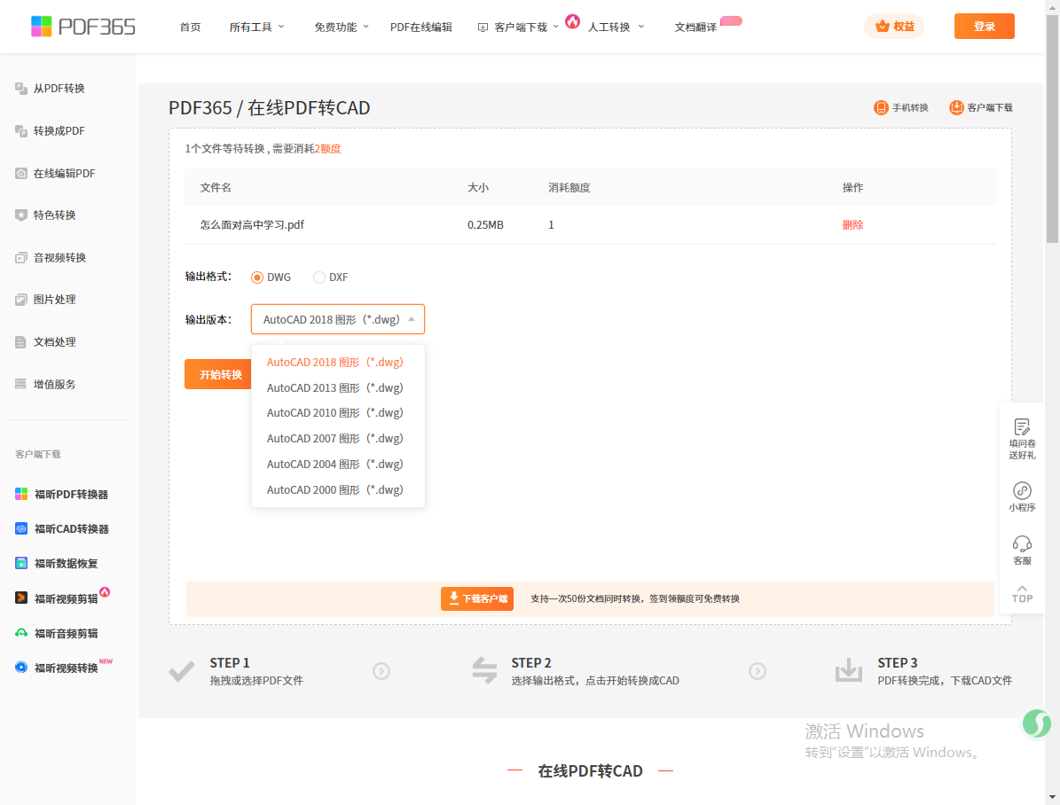Click the 福昕音频剪辑 app icon
The height and width of the screenshot is (805, 1060).
pos(21,633)
